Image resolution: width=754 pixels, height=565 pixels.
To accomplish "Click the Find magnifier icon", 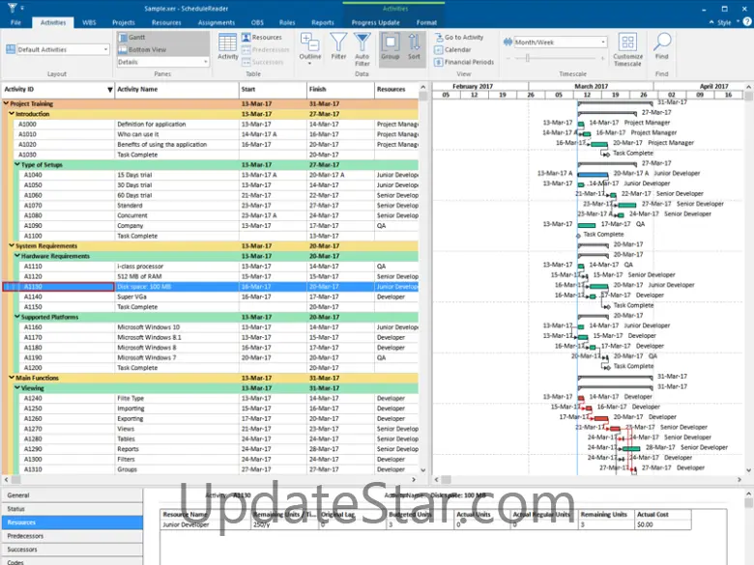I will pos(662,42).
